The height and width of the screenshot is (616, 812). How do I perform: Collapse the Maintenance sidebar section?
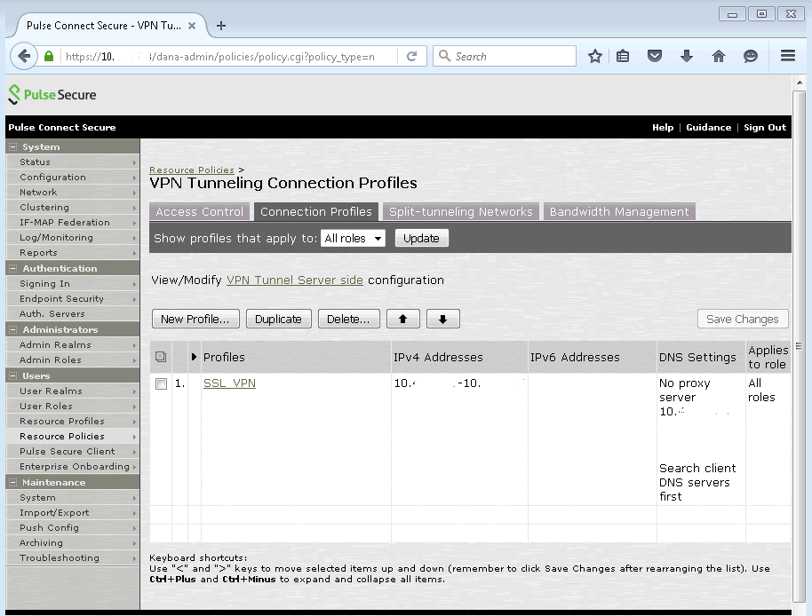[x=13, y=483]
